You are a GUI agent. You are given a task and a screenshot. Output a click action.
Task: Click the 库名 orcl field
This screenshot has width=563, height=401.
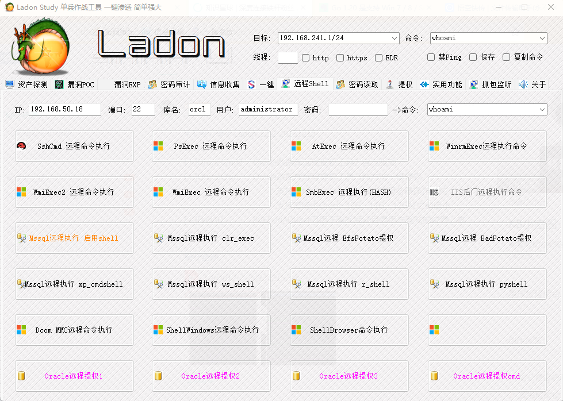tap(200, 109)
